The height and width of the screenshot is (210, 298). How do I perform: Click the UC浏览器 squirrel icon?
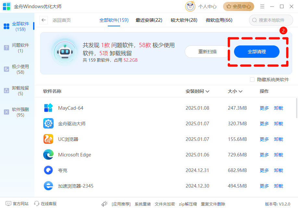[x=48, y=139]
